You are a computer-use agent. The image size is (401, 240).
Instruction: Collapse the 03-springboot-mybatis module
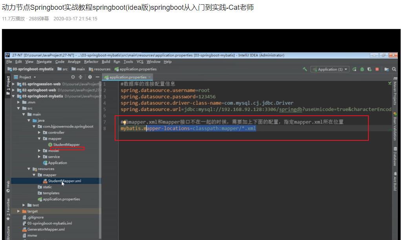pyautogui.click(x=13, y=96)
